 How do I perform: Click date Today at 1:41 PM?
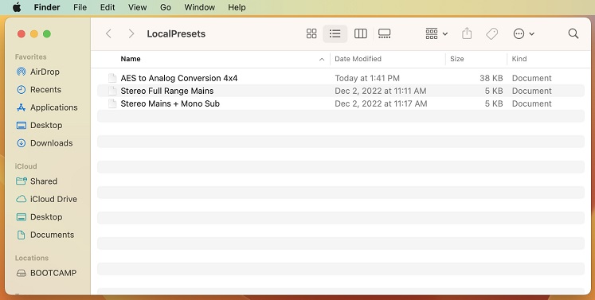point(367,78)
